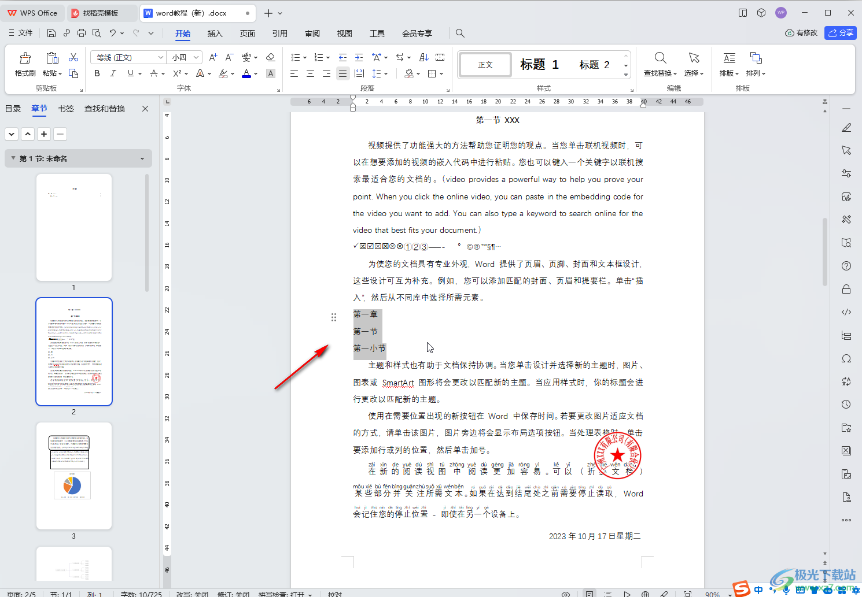The width and height of the screenshot is (862, 597).
Task: Switch to the 会员专享 tab
Action: click(x=417, y=34)
